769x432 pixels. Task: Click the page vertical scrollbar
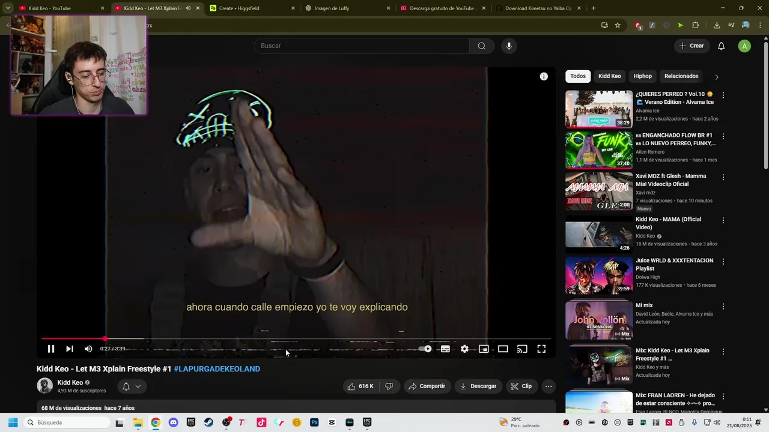click(765, 105)
